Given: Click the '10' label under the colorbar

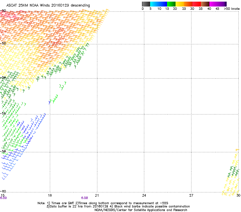Looking at the screenshot, I should [159, 9].
